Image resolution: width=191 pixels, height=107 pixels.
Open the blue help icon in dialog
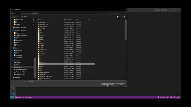pyautogui.click(x=124, y=17)
